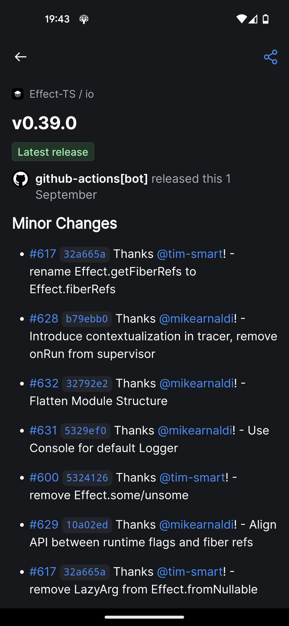Tap commit hash 32792e2
The width and height of the screenshot is (289, 626).
pyautogui.click(x=87, y=383)
